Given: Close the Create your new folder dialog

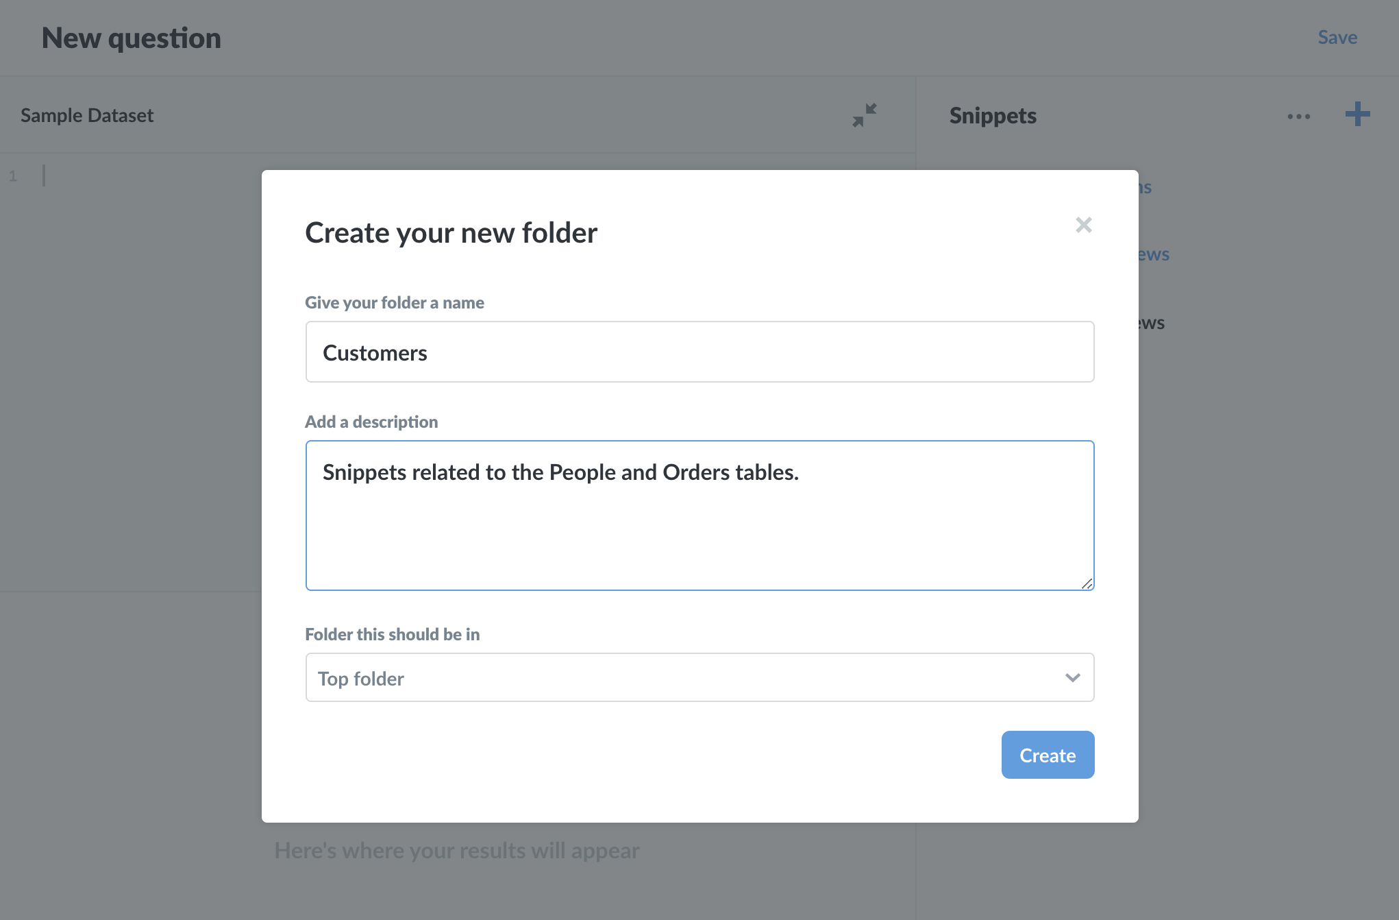Looking at the screenshot, I should tap(1084, 225).
